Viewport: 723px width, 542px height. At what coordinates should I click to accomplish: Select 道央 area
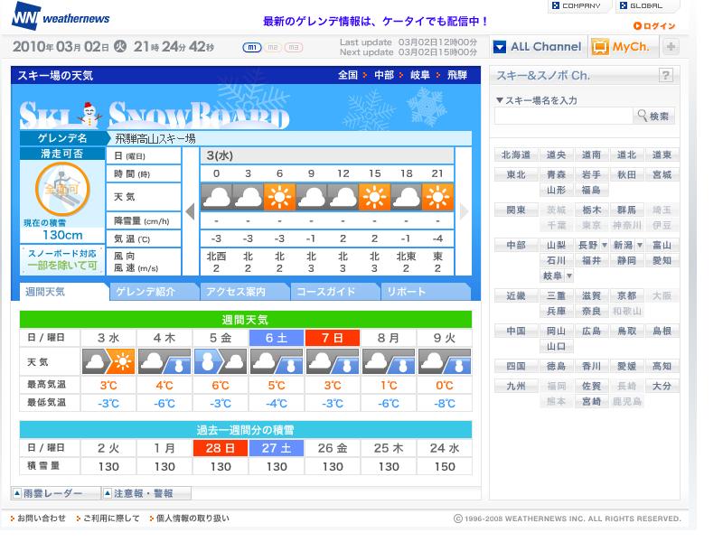pos(556,154)
